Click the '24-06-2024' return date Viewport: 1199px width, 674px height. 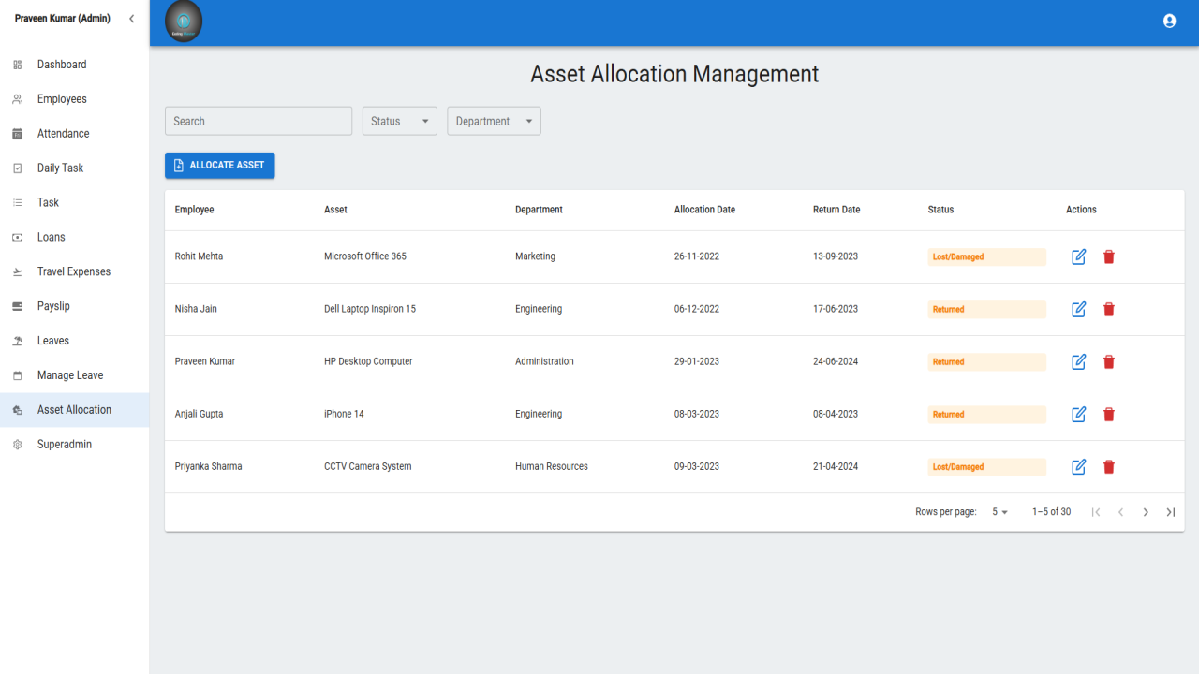(x=836, y=361)
